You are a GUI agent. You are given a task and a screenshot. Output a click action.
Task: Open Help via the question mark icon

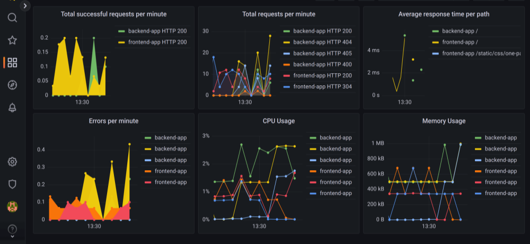pyautogui.click(x=12, y=229)
